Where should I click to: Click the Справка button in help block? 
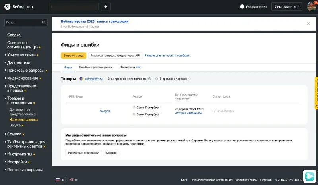[112, 153]
